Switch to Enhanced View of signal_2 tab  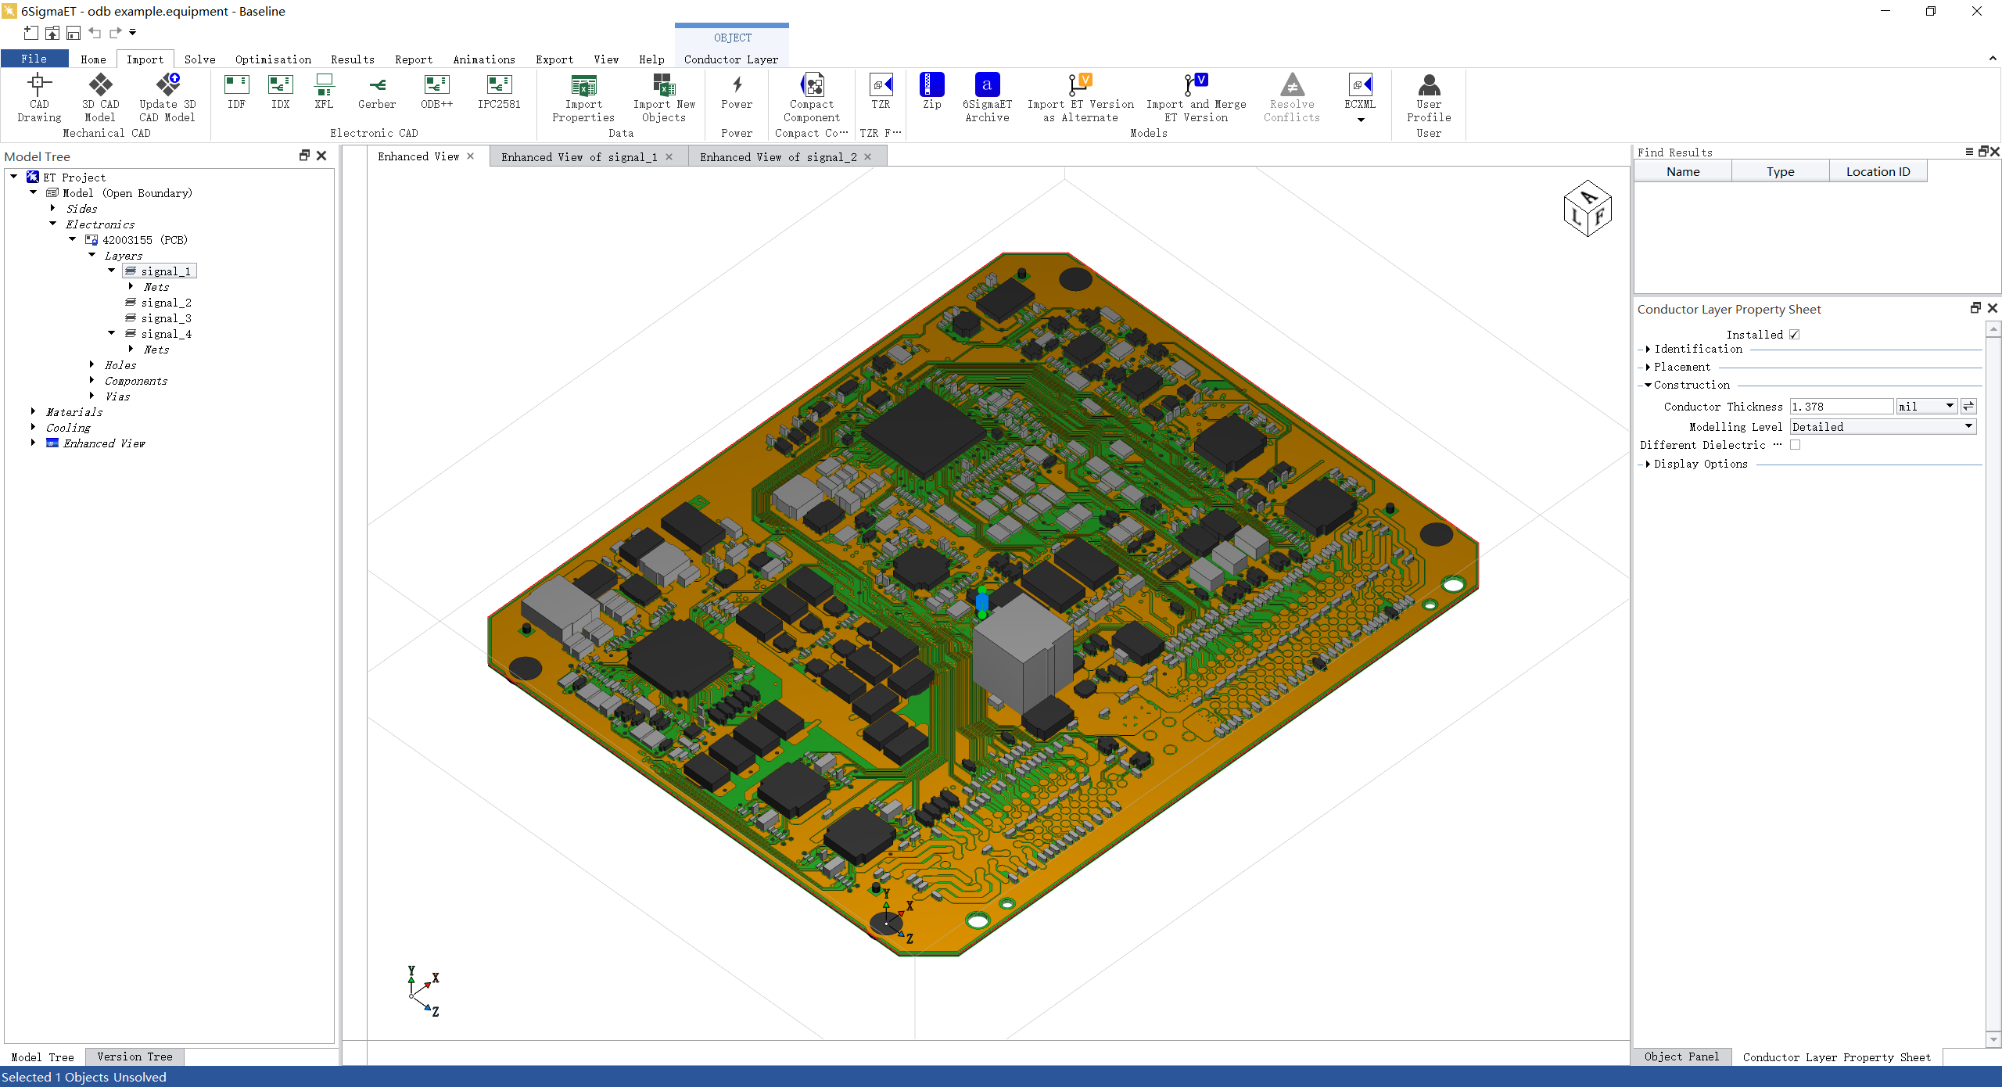pos(777,157)
